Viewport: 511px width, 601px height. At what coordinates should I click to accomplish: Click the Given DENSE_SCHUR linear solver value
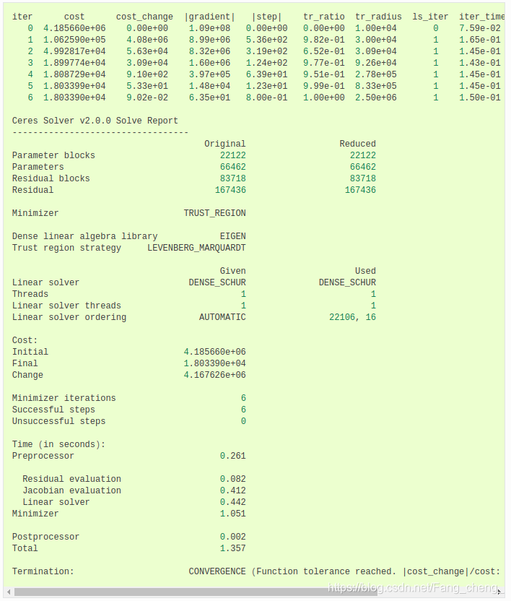tap(217, 282)
